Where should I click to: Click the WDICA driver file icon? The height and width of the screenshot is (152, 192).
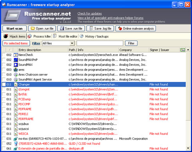pyautogui.click(x=16, y=134)
